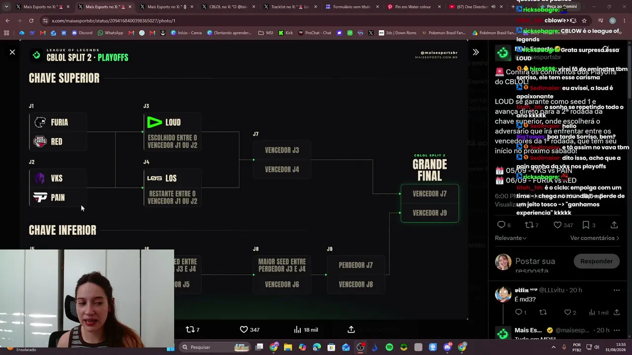
Task: Show hidden system tray icons chevron
Action: (553, 347)
